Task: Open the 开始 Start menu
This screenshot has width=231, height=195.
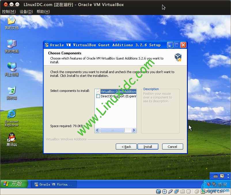Action: [x=14, y=184]
